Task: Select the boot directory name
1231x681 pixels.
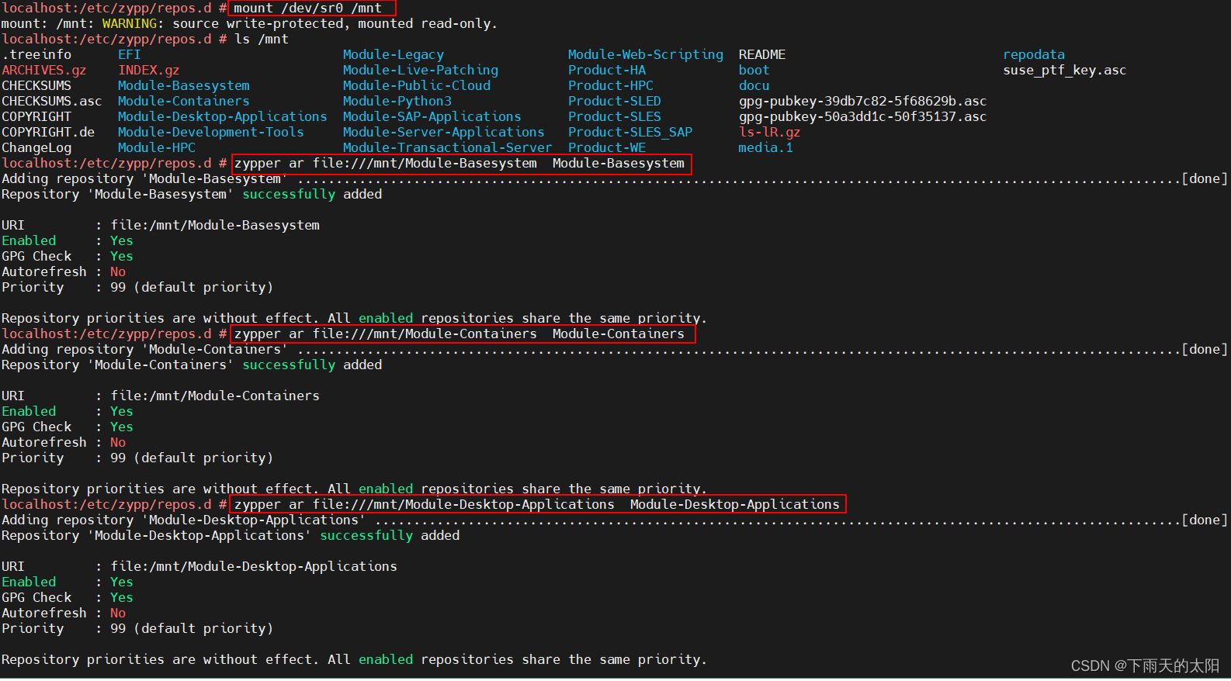Action: (754, 70)
